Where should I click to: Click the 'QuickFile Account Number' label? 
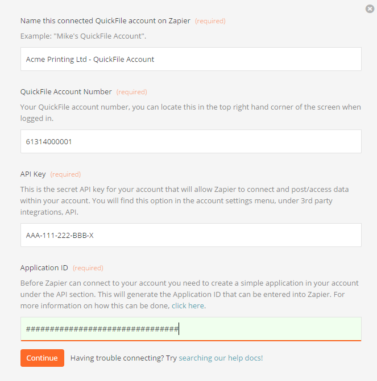(66, 91)
